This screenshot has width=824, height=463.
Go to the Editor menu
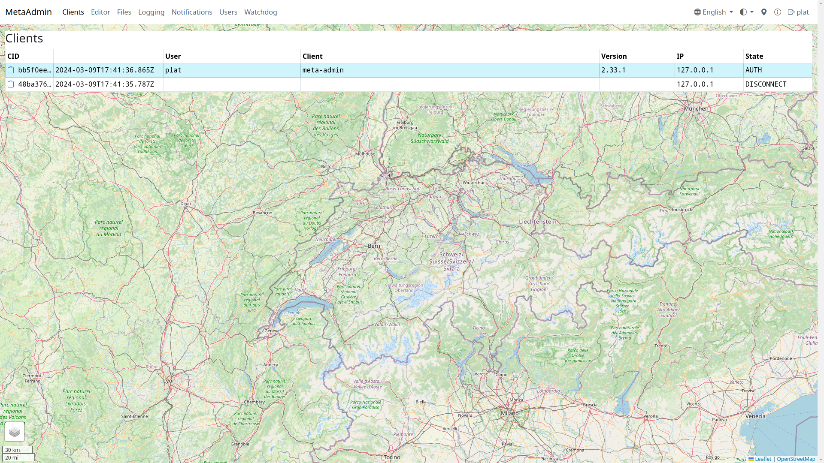[x=100, y=12]
